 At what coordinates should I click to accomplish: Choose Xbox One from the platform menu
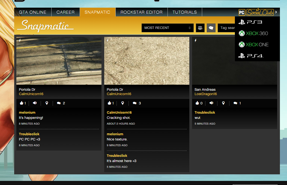(254, 45)
